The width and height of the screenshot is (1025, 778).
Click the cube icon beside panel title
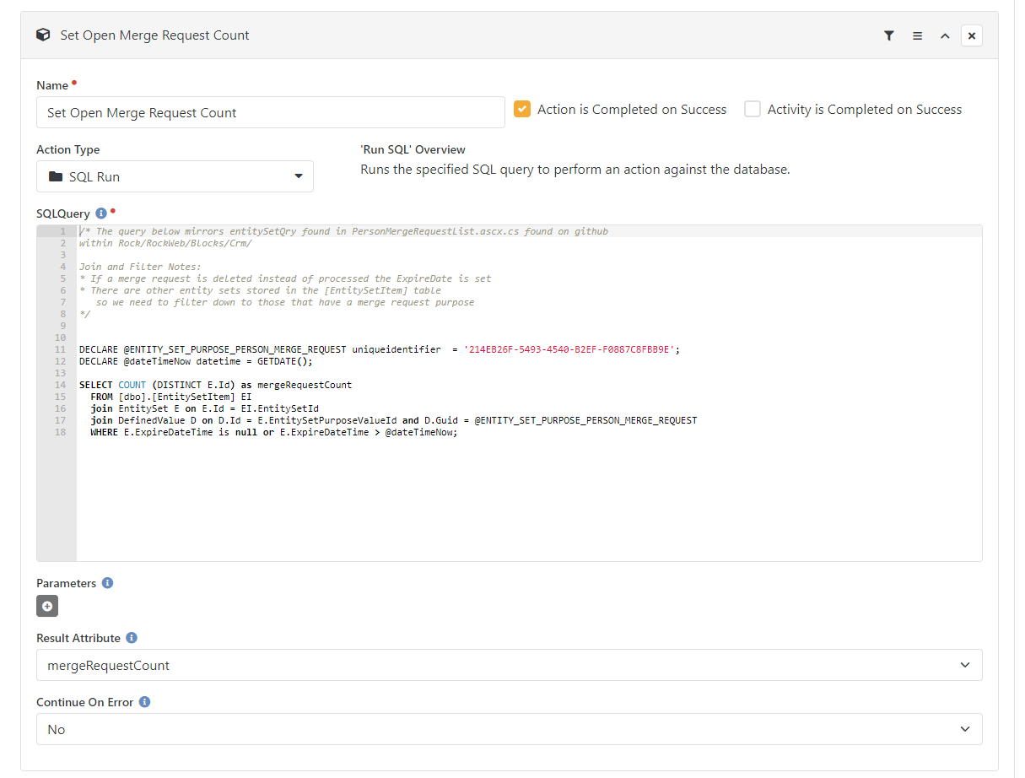(x=43, y=35)
